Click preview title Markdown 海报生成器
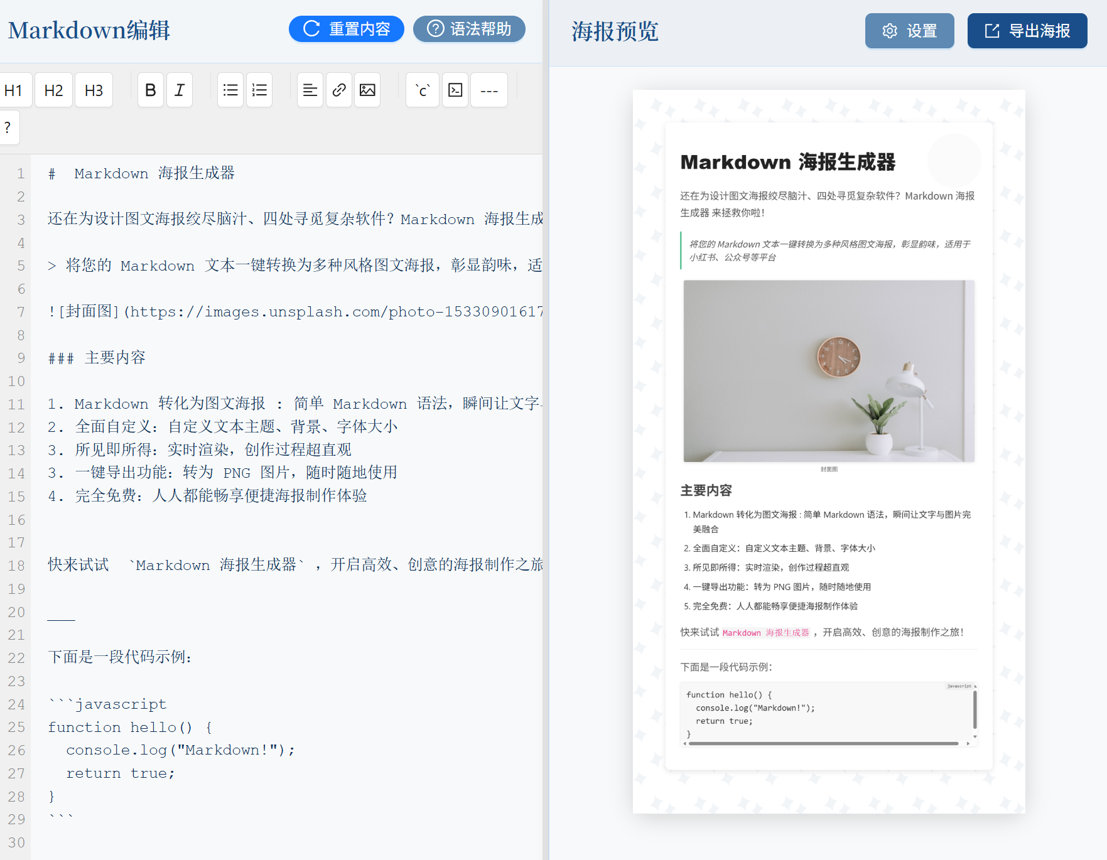1107x860 pixels. coord(788,162)
